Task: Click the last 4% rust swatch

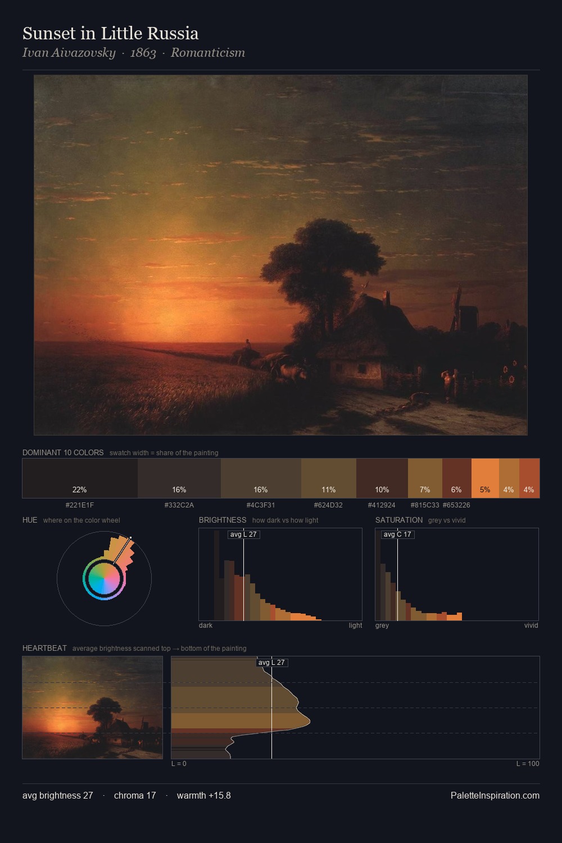Action: pos(529,478)
